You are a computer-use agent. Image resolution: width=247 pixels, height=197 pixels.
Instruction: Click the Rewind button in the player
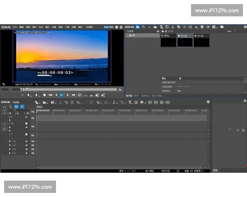(x=51, y=95)
